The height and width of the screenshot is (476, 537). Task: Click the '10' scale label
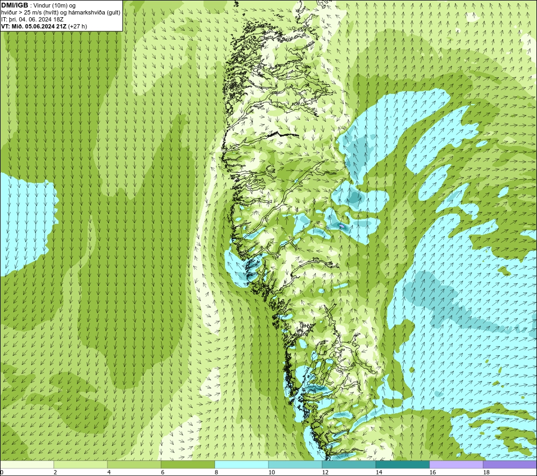(x=271, y=472)
